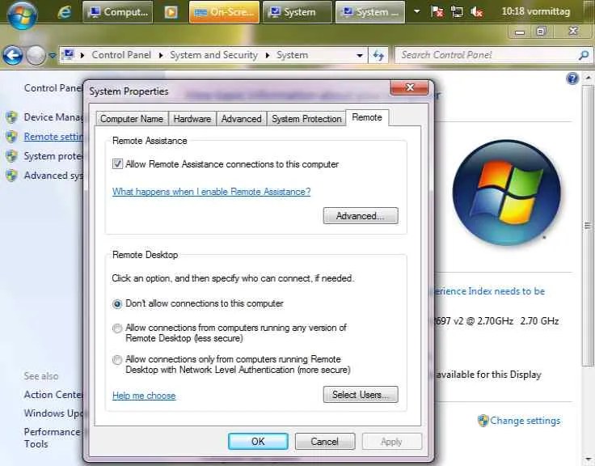Open What happens when I enable Remote Assistance

(211, 192)
